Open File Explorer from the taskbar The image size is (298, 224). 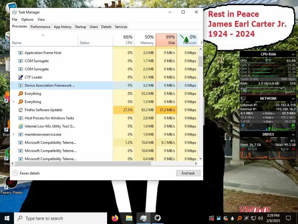(129, 218)
